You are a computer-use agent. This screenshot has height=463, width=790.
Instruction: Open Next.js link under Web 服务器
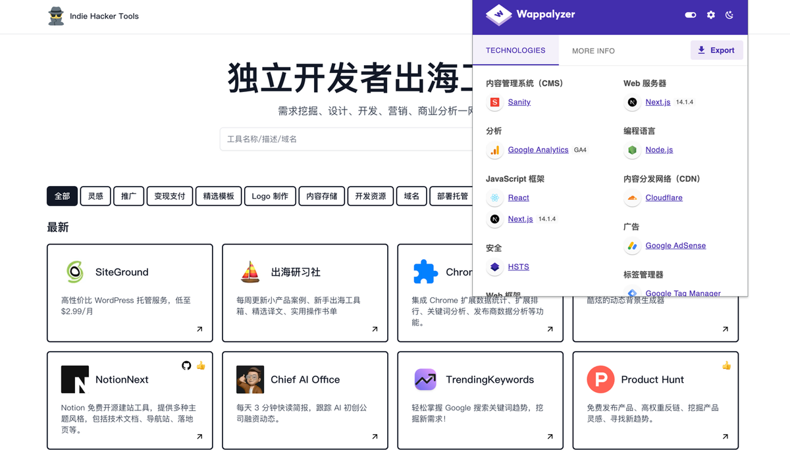point(658,102)
